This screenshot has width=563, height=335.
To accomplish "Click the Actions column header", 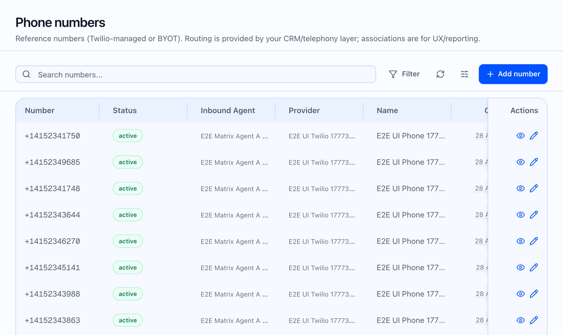I will click(524, 110).
